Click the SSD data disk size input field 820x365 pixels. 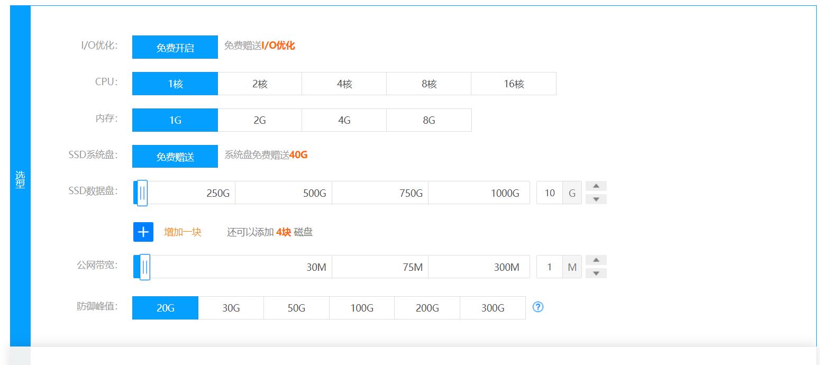tap(549, 193)
